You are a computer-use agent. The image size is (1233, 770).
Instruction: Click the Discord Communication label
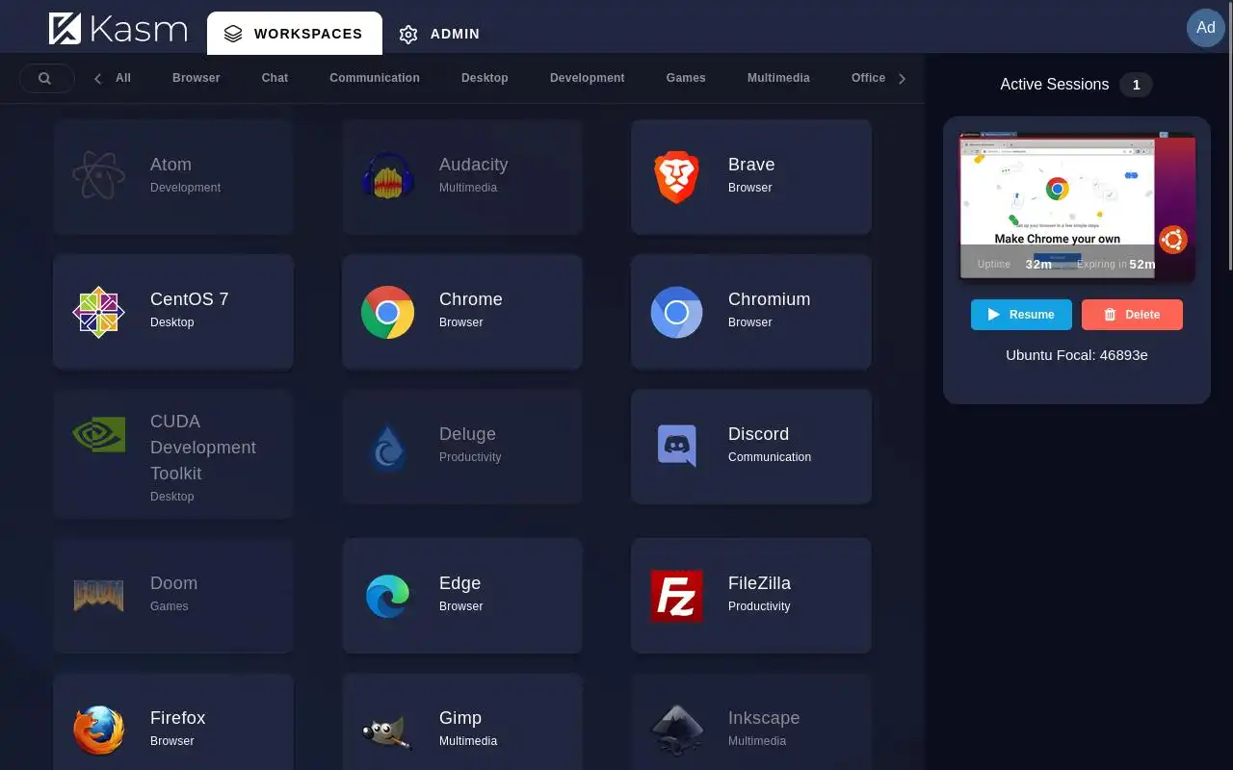770,457
